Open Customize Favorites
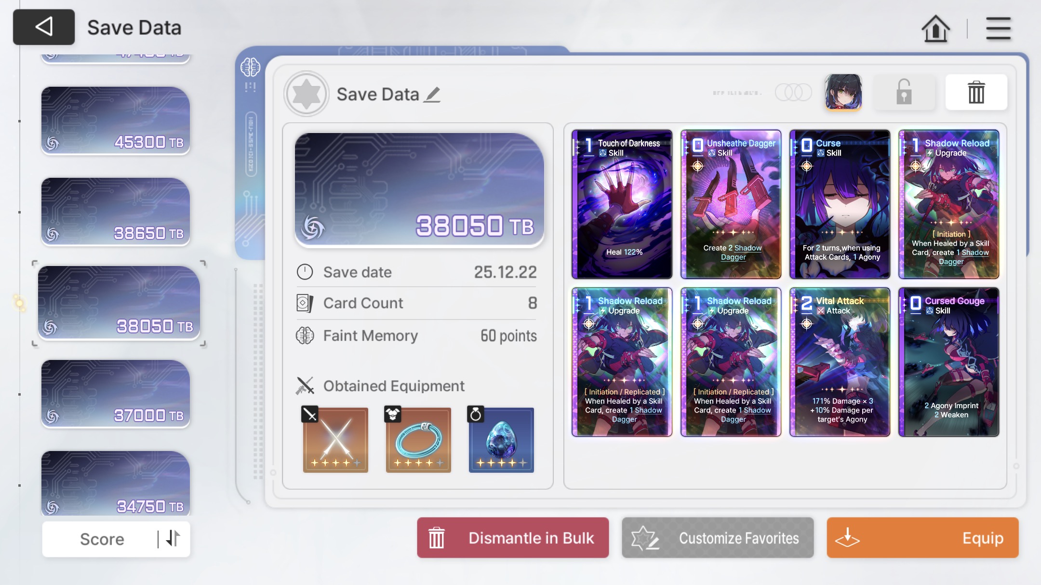This screenshot has height=585, width=1041. tap(718, 538)
